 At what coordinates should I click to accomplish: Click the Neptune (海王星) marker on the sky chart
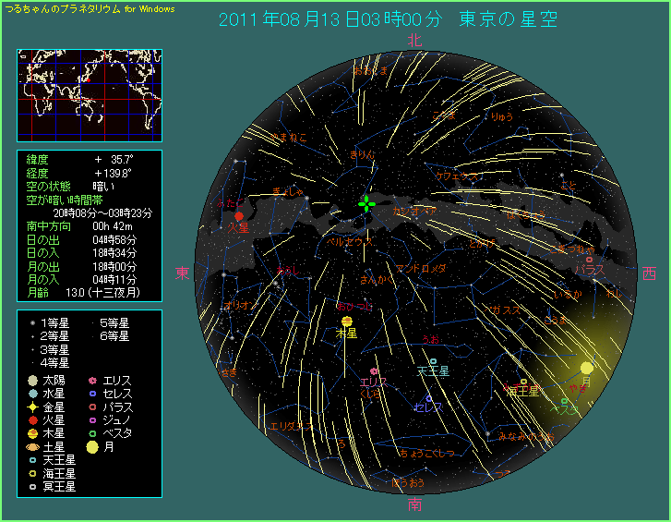pyautogui.click(x=524, y=382)
